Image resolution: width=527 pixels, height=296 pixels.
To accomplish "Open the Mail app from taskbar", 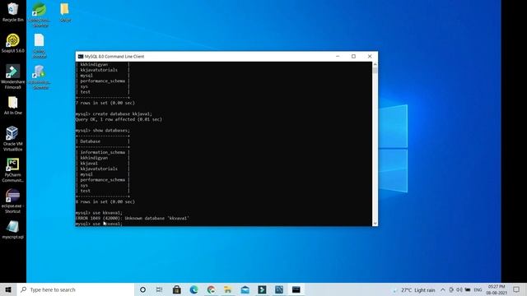I will point(245,289).
